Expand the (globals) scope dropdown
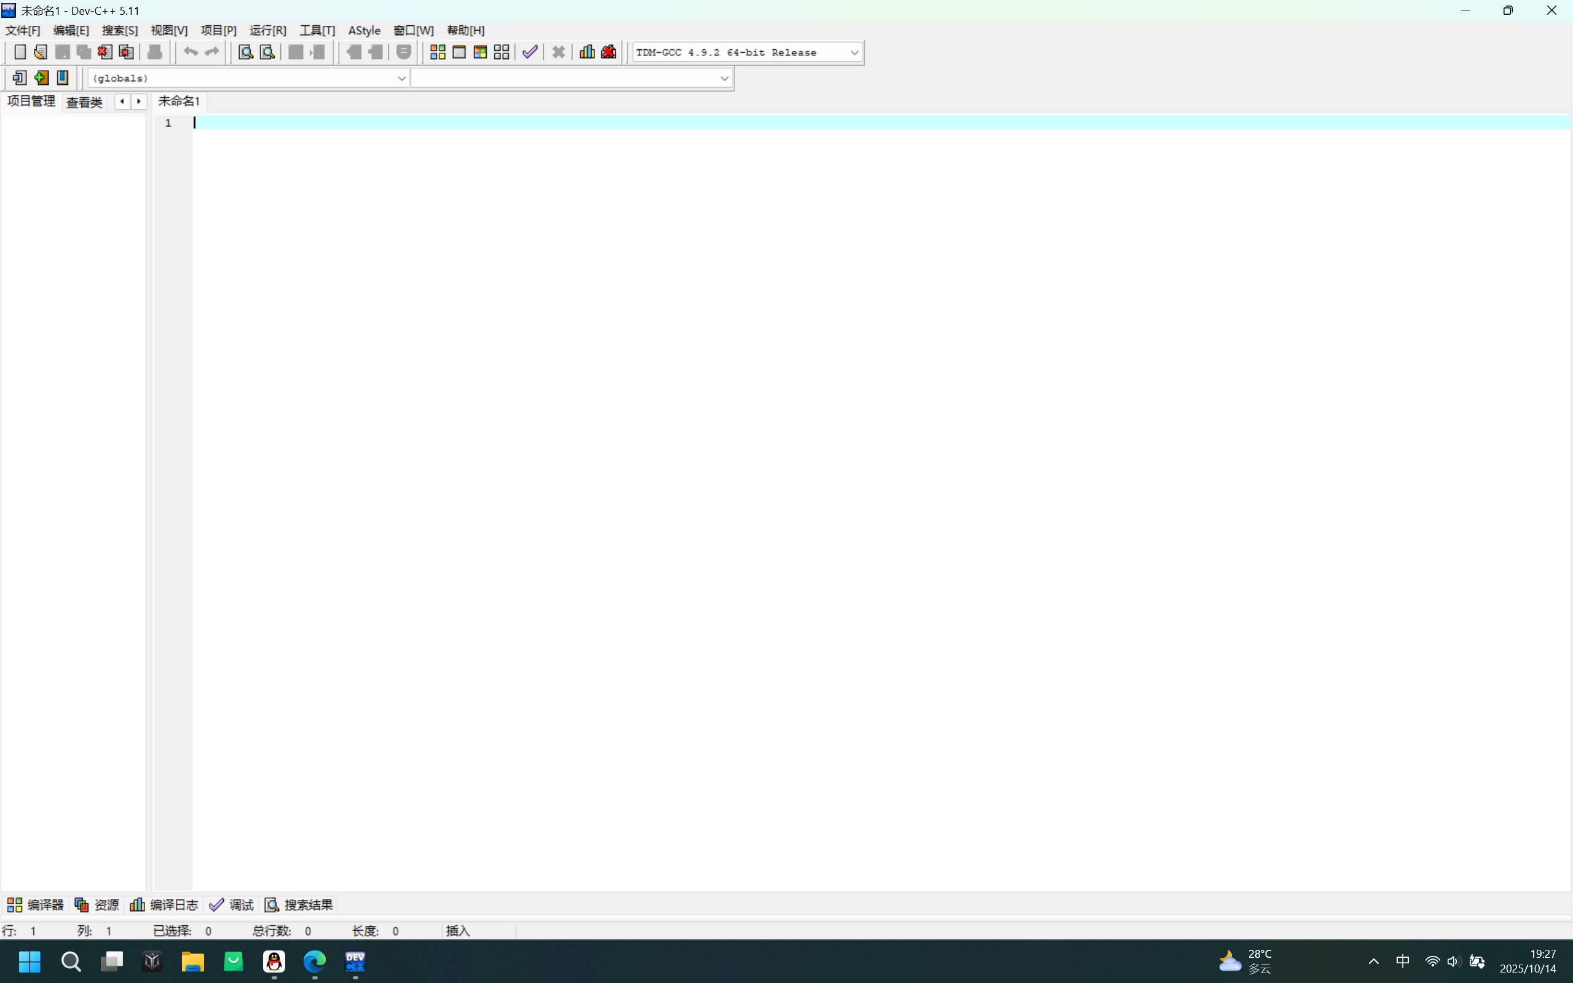Image resolution: width=1573 pixels, height=983 pixels. click(401, 79)
